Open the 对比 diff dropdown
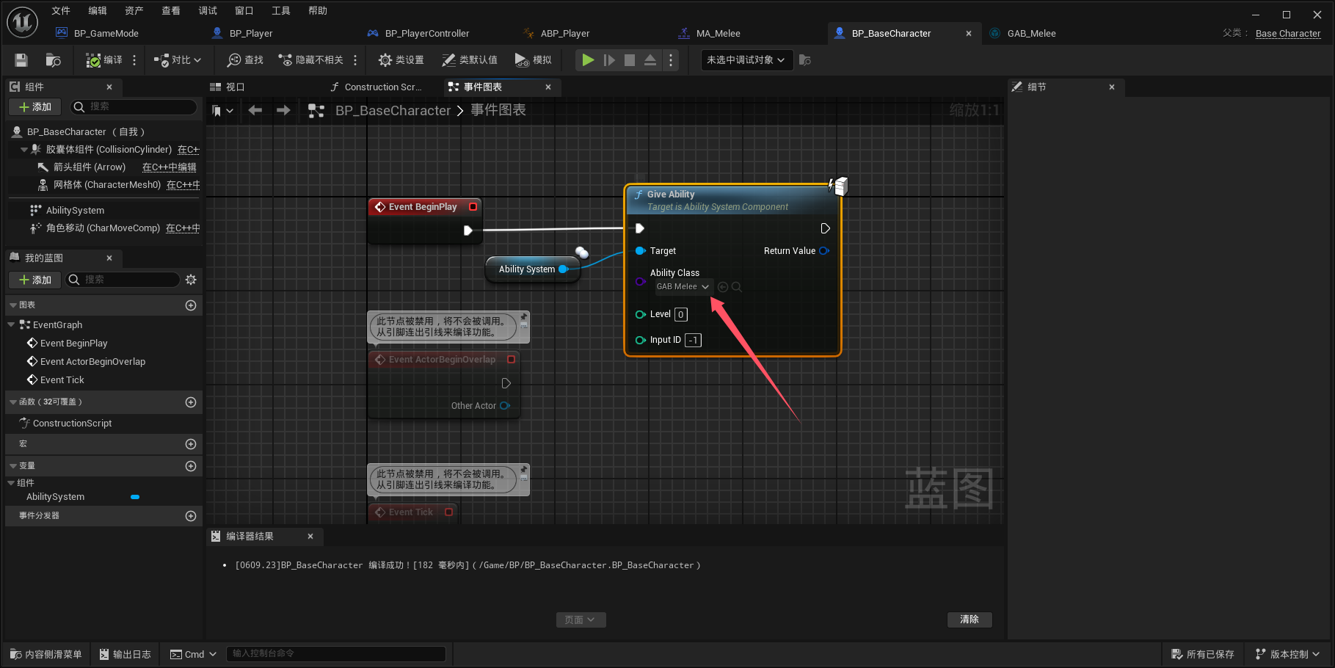Viewport: 1335px width, 668px height. click(178, 60)
